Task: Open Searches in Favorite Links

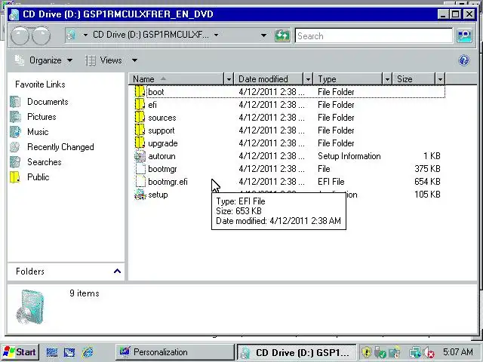Action: [45, 162]
